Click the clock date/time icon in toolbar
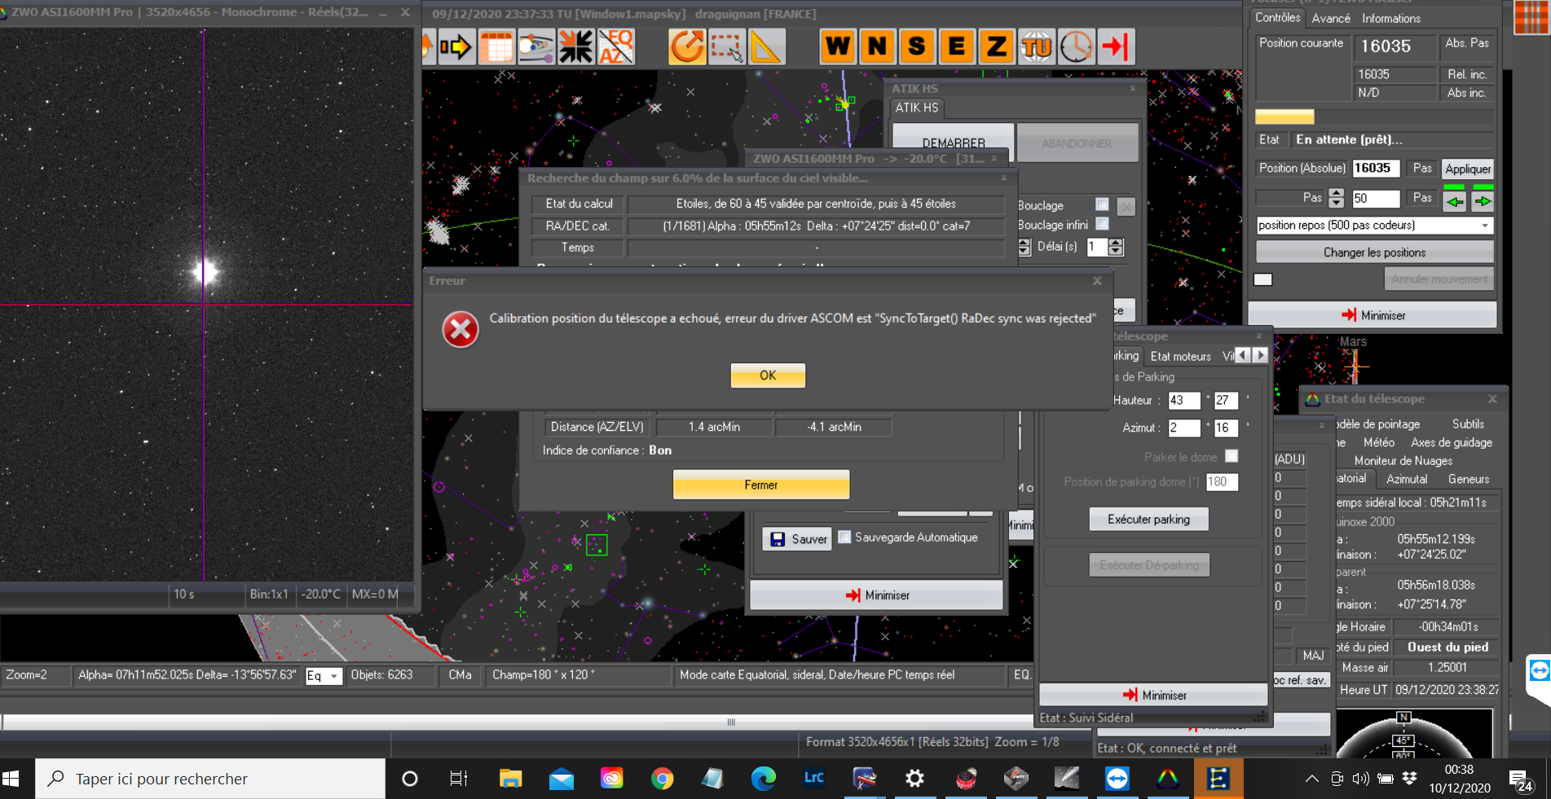 click(x=1076, y=46)
